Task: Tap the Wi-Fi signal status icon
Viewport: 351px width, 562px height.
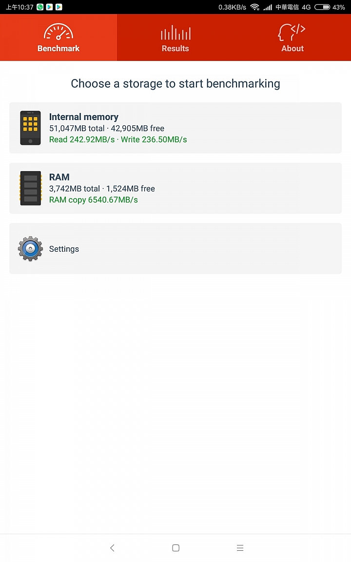Action: click(254, 7)
